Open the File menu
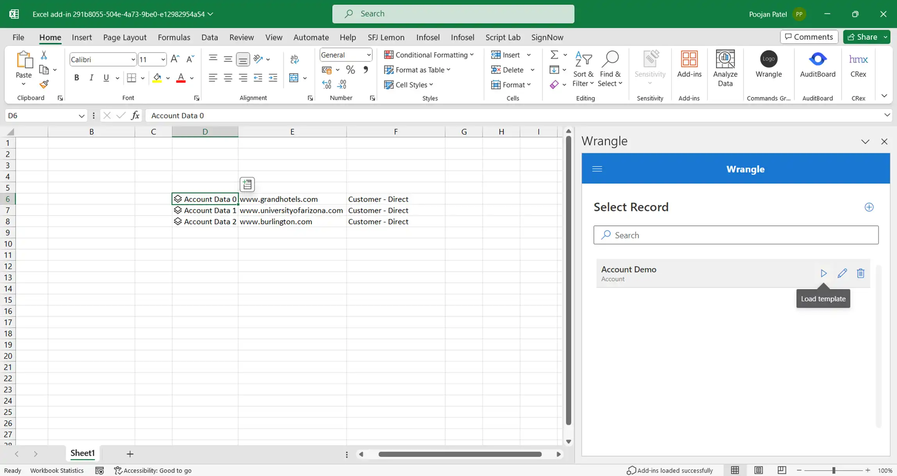The image size is (897, 476). 18,37
